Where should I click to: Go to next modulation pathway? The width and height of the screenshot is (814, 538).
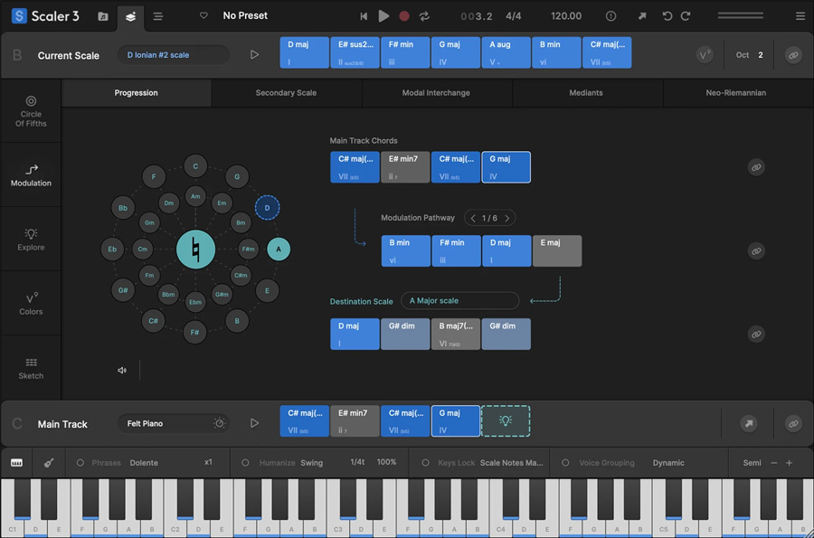[x=508, y=218]
